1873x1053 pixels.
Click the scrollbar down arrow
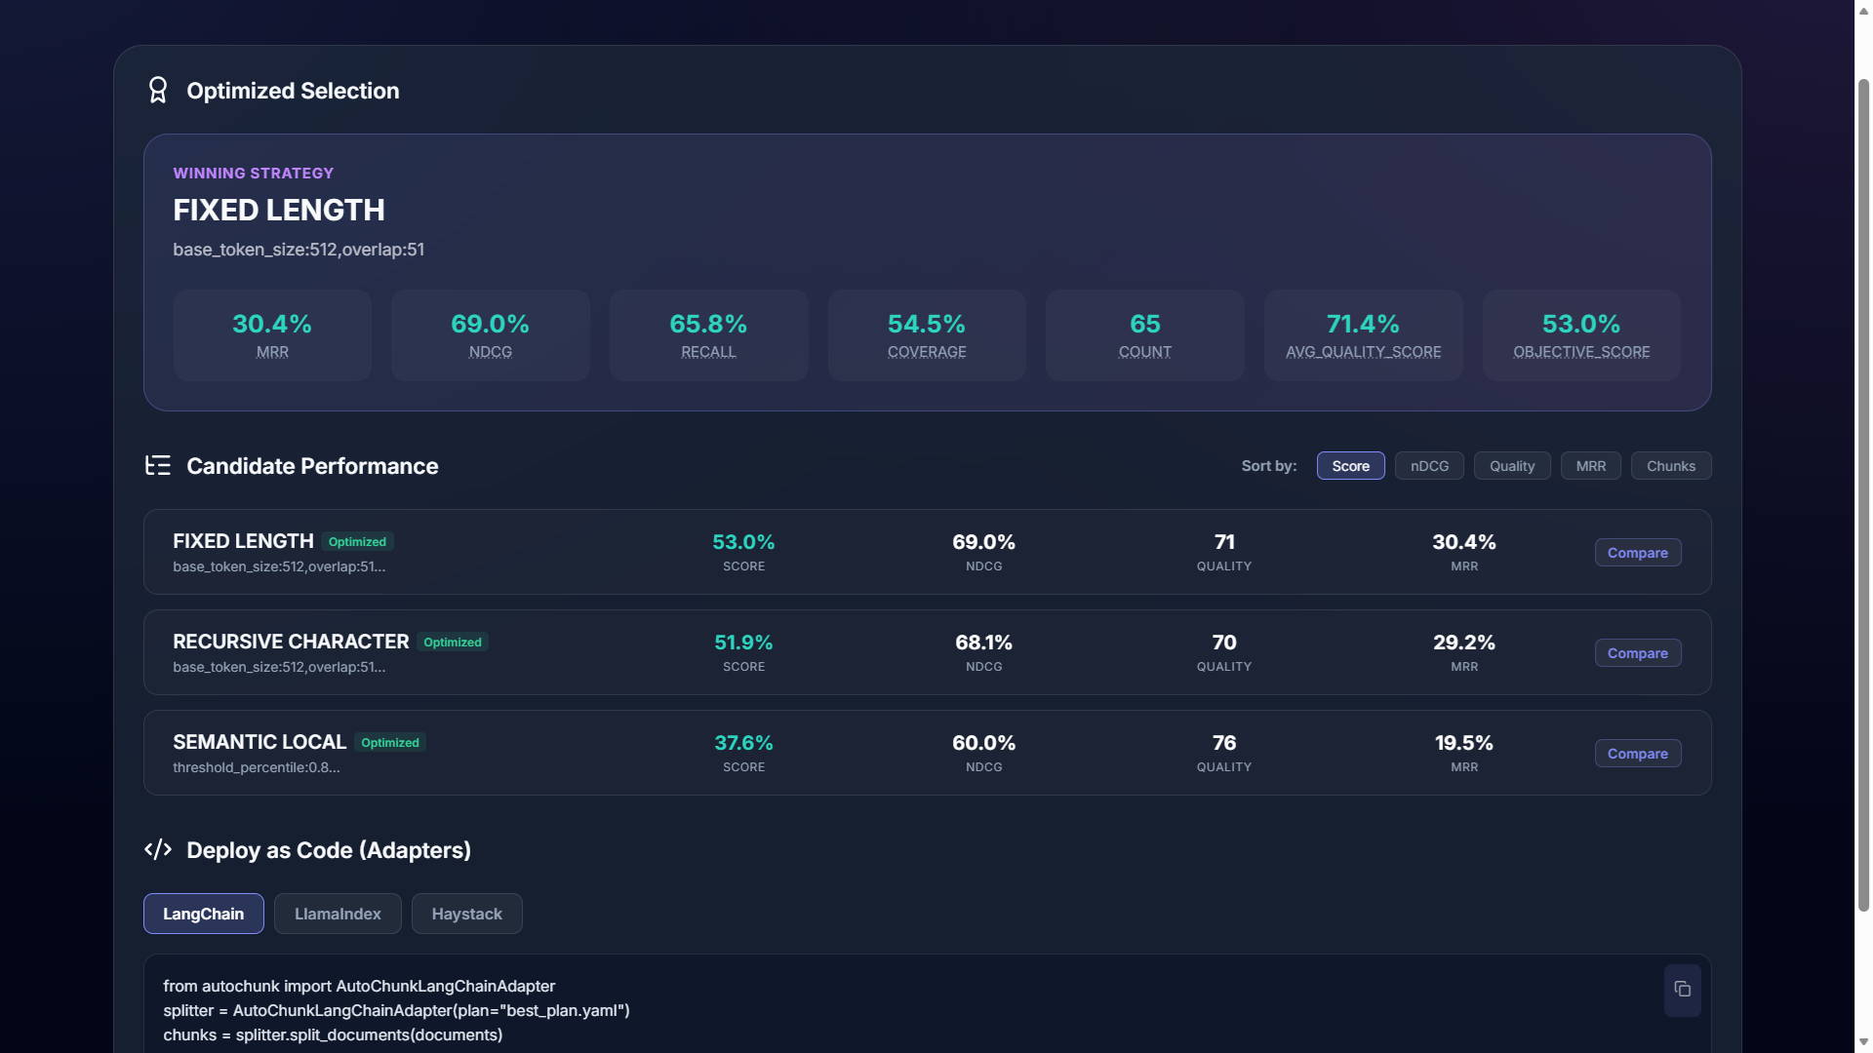point(1863,1042)
